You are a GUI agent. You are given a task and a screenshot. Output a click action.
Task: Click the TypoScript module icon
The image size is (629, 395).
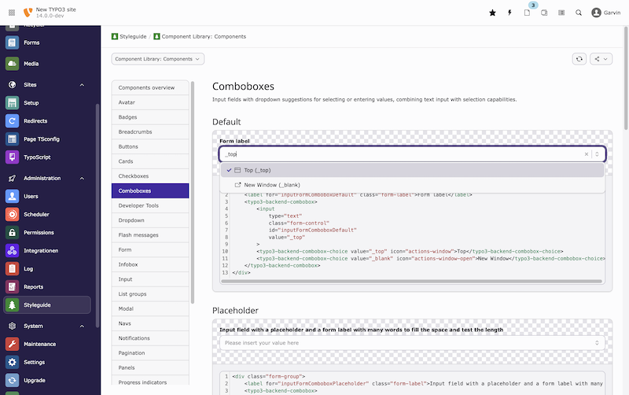tap(12, 157)
